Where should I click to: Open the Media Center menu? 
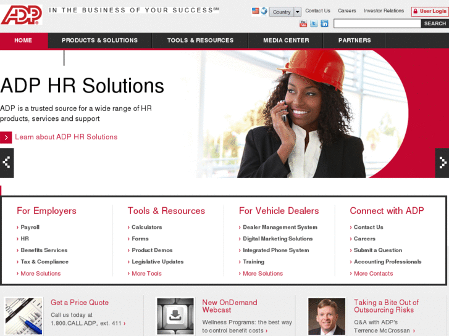click(x=286, y=40)
